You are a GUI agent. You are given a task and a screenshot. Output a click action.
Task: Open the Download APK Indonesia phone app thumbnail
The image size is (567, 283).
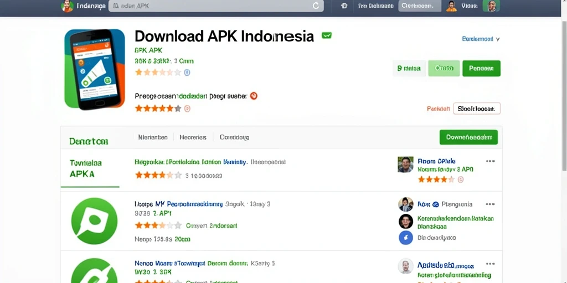[x=94, y=69]
